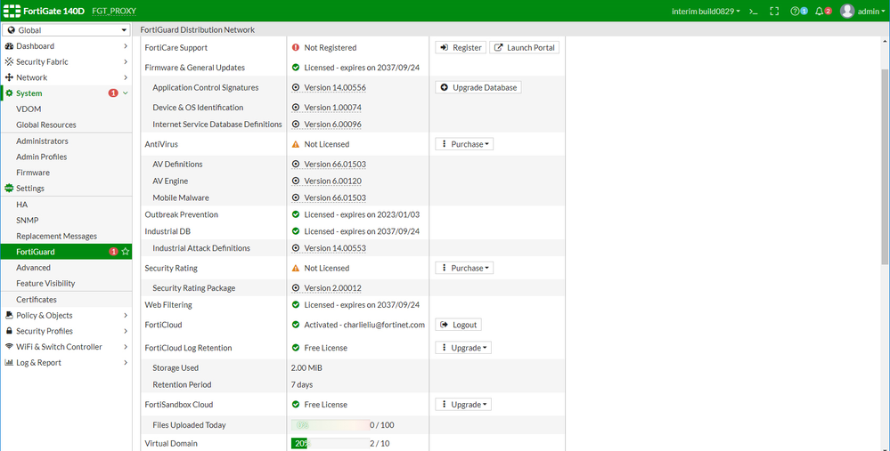Click the Virtual Domain 20% progress bar
Viewport: 890px width, 451px height.
tap(331, 444)
